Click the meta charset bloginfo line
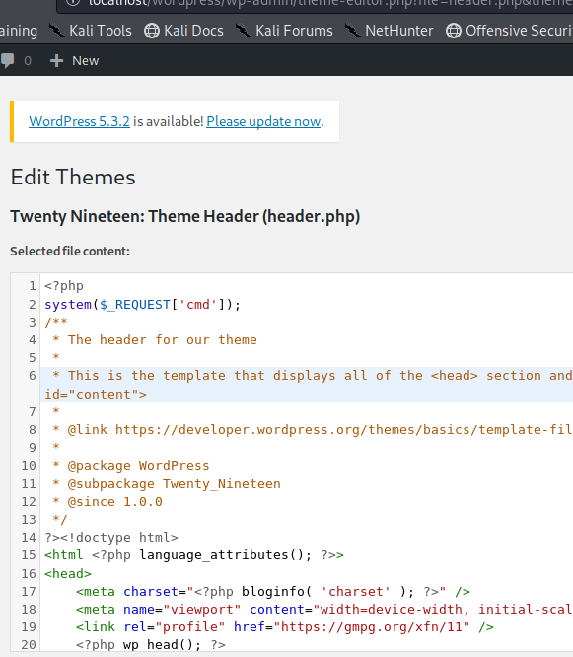This screenshot has height=657, width=573. pyautogui.click(x=273, y=592)
